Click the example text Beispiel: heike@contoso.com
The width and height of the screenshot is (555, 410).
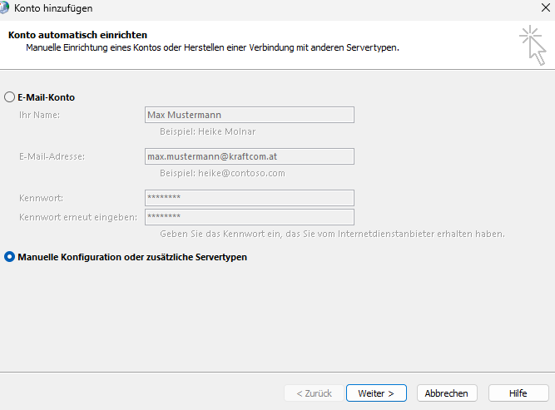tap(222, 173)
